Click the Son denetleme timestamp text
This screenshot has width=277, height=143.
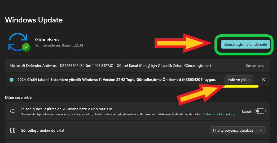[59, 45]
